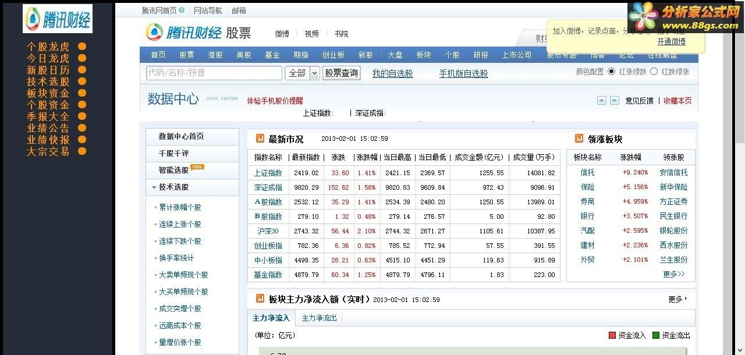Click the orange dot beside 季报大全

pyautogui.click(x=82, y=116)
